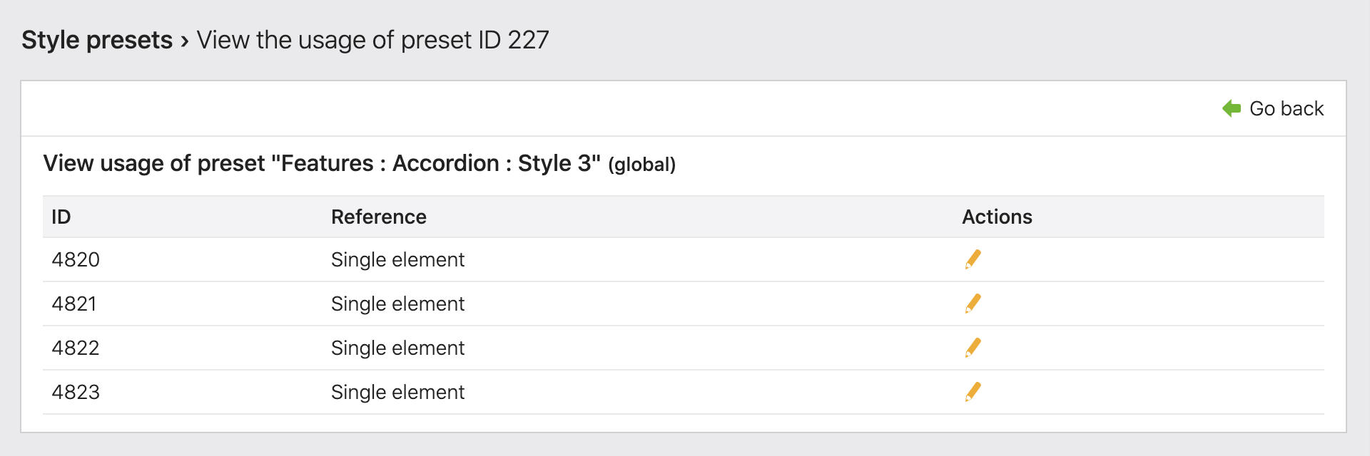Click the edit action icon in the last row
Image resolution: width=1370 pixels, height=456 pixels.
[x=973, y=391]
